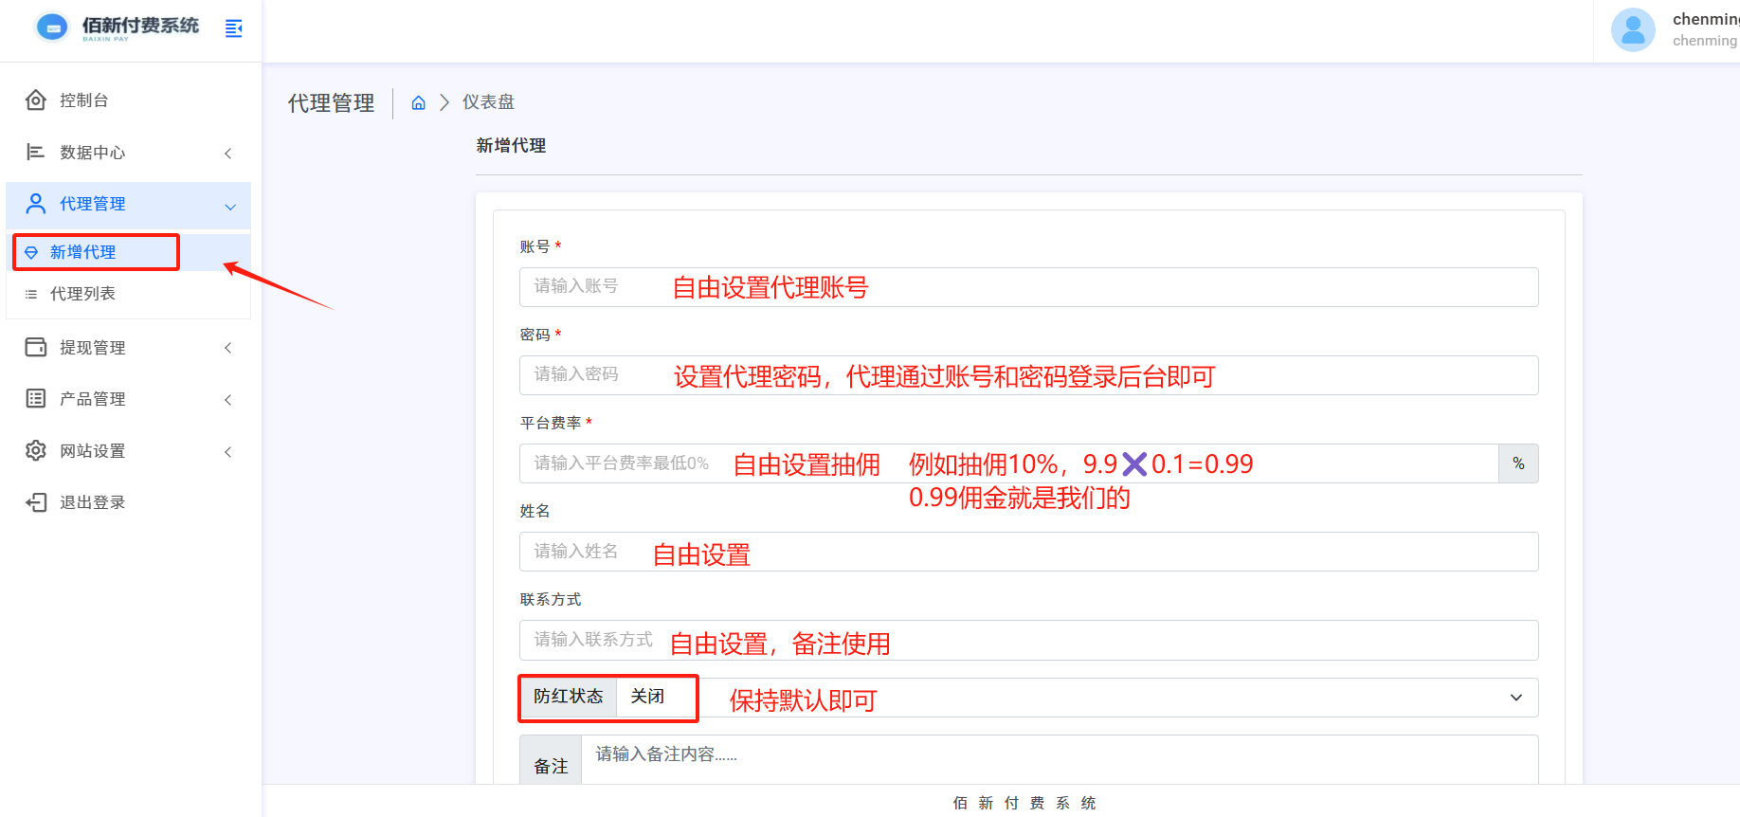Click the 数据中心 chart icon
The width and height of the screenshot is (1740, 817).
point(36,153)
